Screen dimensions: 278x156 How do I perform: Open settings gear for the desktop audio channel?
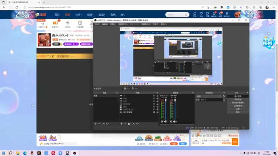(171, 122)
